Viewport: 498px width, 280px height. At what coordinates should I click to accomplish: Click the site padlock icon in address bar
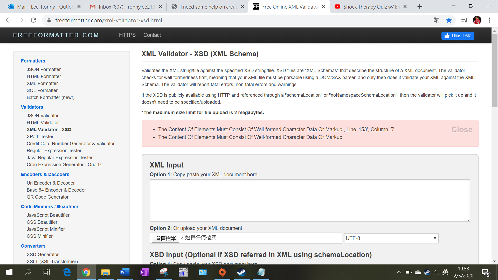click(49, 20)
